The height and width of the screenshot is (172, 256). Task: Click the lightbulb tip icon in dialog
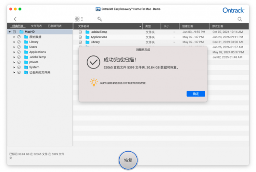[x=94, y=82]
